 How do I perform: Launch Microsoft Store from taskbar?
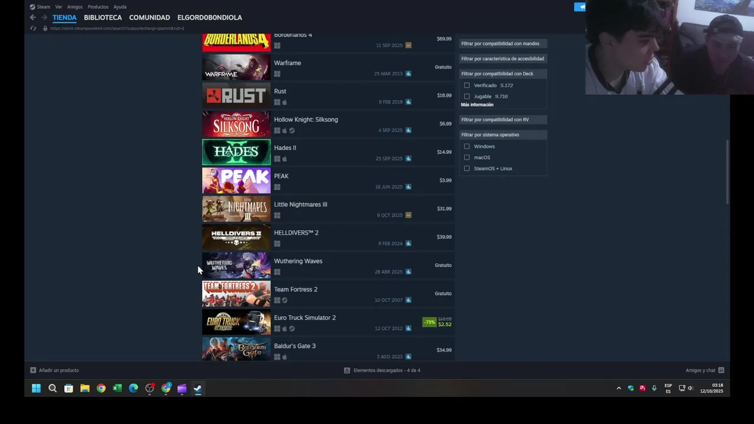[x=68, y=388]
